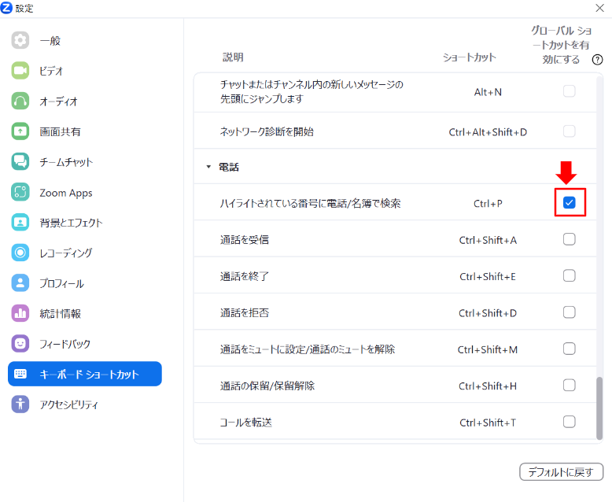The image size is (612, 502).
Task: Click the チームチャット bubble icon
Action: pos(20,161)
